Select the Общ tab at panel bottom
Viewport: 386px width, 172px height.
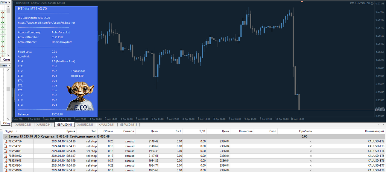point(7,123)
